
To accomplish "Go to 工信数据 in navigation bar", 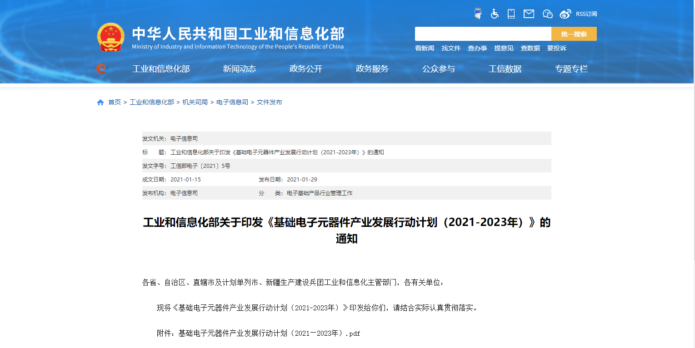I will click(505, 69).
